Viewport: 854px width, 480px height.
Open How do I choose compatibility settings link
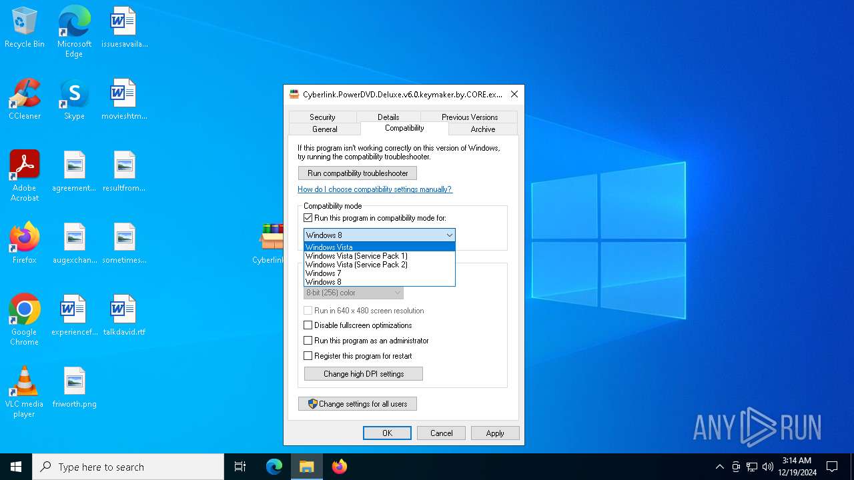[375, 189]
